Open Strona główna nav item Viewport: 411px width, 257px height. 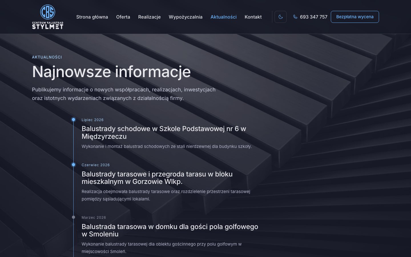[92, 17]
